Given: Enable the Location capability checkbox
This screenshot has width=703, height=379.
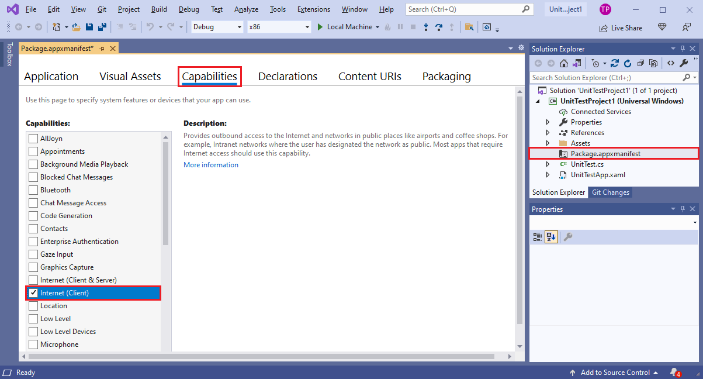Looking at the screenshot, I should pos(33,306).
